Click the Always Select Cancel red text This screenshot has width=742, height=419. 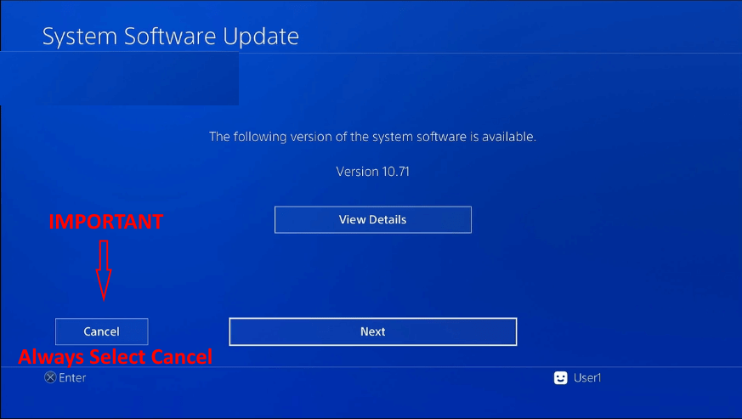click(x=115, y=357)
